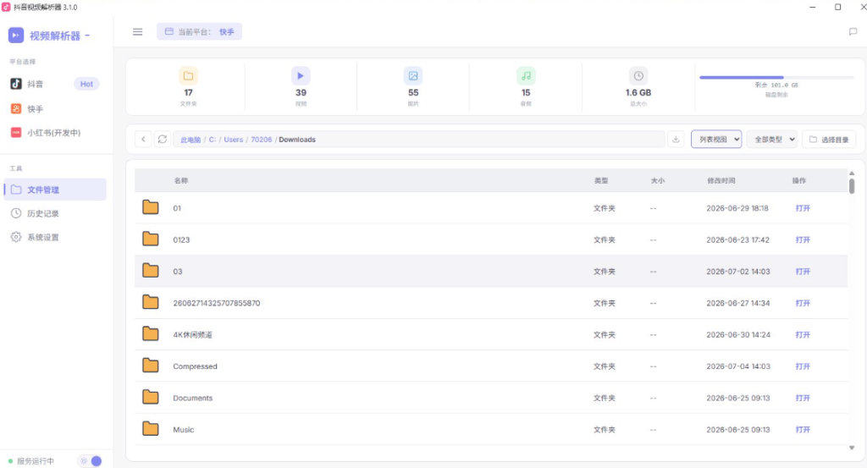Image resolution: width=867 pixels, height=468 pixels.
Task: Click 打开 for folder 4K休闲频道
Action: click(803, 334)
